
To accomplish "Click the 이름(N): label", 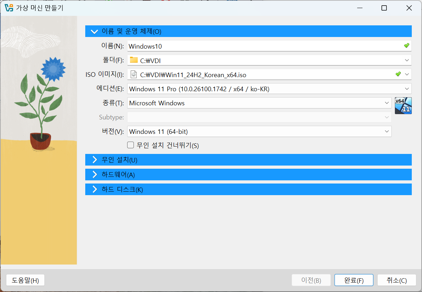I will pyautogui.click(x=112, y=46).
